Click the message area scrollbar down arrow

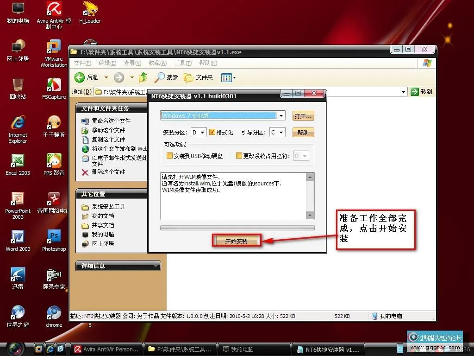(x=311, y=215)
